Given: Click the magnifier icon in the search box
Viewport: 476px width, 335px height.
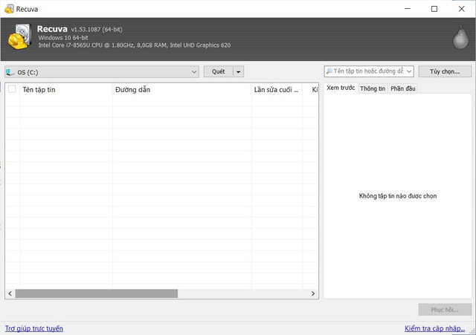Looking at the screenshot, I should coord(329,71).
